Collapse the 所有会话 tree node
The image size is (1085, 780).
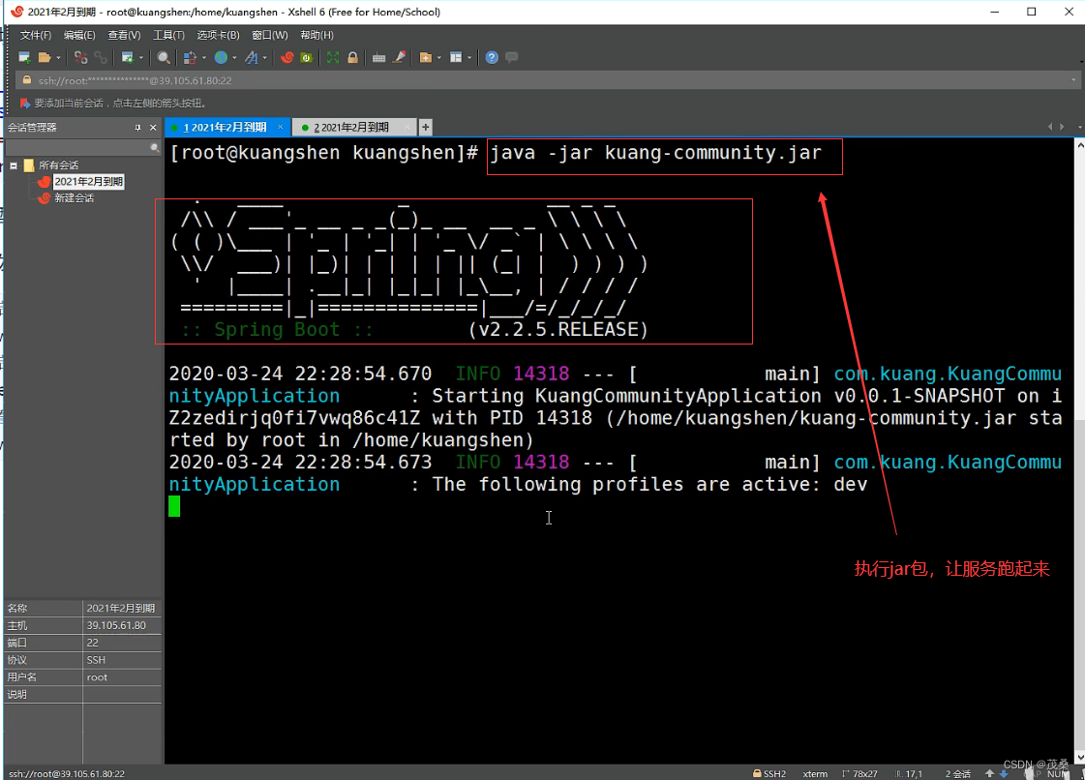(x=14, y=165)
